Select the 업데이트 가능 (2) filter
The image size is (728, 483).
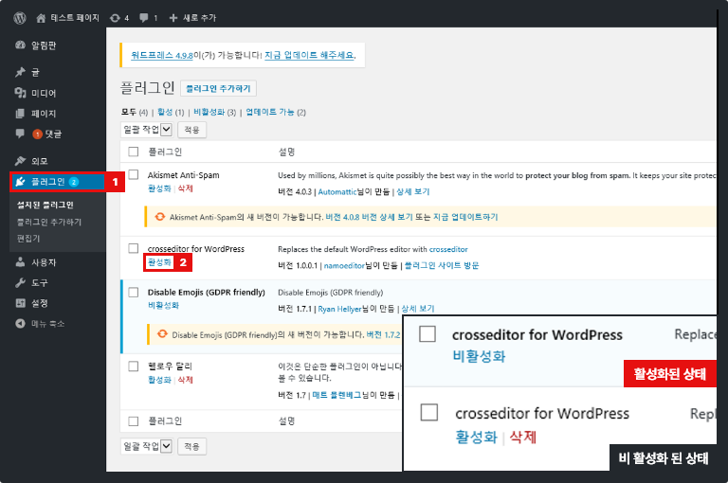[276, 113]
